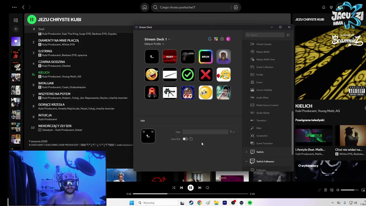
Task: Open Liked Songs heart in Spotify sidebar
Action: pos(16,41)
